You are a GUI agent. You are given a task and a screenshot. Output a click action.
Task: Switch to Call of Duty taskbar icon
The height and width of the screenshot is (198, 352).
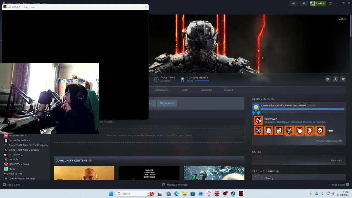pos(241,194)
